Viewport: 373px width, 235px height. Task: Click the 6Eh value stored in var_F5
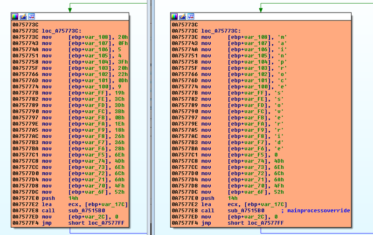click(120, 155)
